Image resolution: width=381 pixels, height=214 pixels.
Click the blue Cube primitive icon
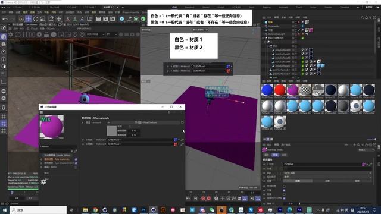tap(121, 18)
